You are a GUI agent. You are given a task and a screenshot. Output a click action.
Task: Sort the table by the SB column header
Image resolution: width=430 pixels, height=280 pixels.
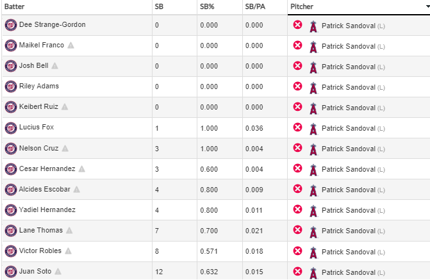coord(158,6)
